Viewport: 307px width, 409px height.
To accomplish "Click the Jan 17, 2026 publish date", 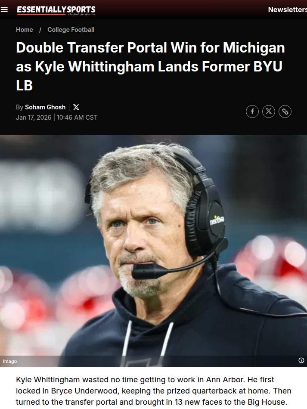I will [34, 118].
